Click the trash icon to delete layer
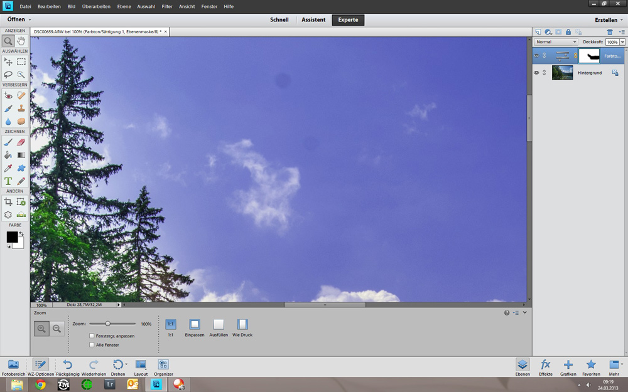 610,31
